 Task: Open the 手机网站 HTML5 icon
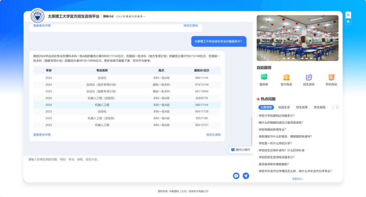click(331, 77)
